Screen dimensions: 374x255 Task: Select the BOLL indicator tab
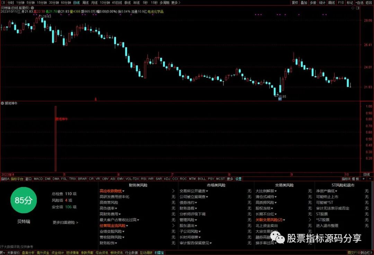[202, 179]
